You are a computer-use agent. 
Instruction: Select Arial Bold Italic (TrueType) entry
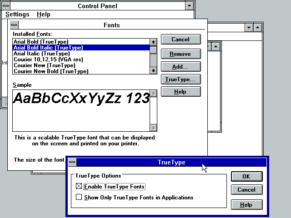tap(81, 48)
